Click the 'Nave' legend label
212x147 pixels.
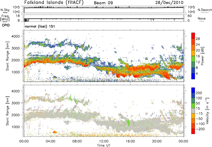pyautogui.click(x=202, y=18)
